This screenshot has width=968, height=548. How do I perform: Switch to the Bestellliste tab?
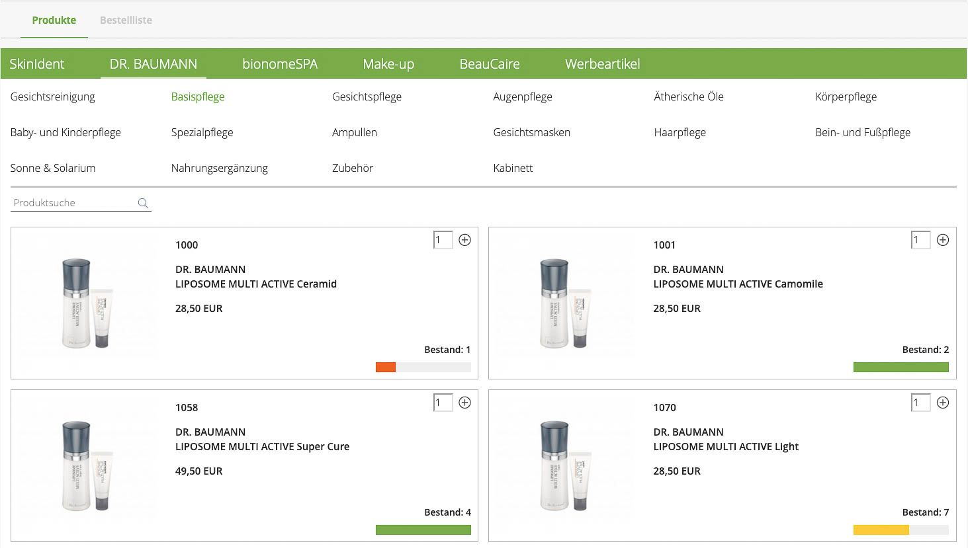(126, 20)
